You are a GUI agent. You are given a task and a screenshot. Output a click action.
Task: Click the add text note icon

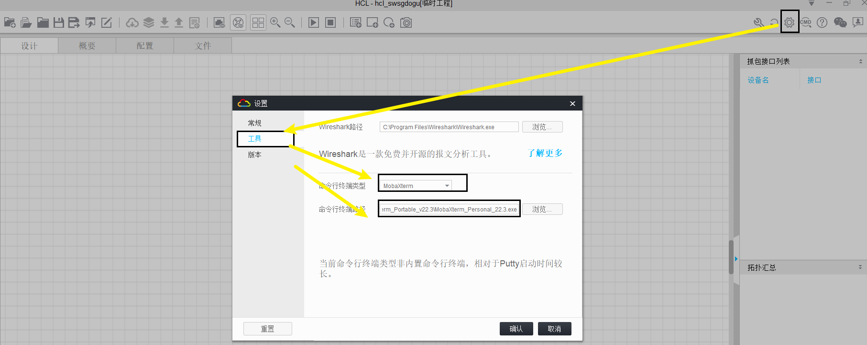(x=356, y=22)
